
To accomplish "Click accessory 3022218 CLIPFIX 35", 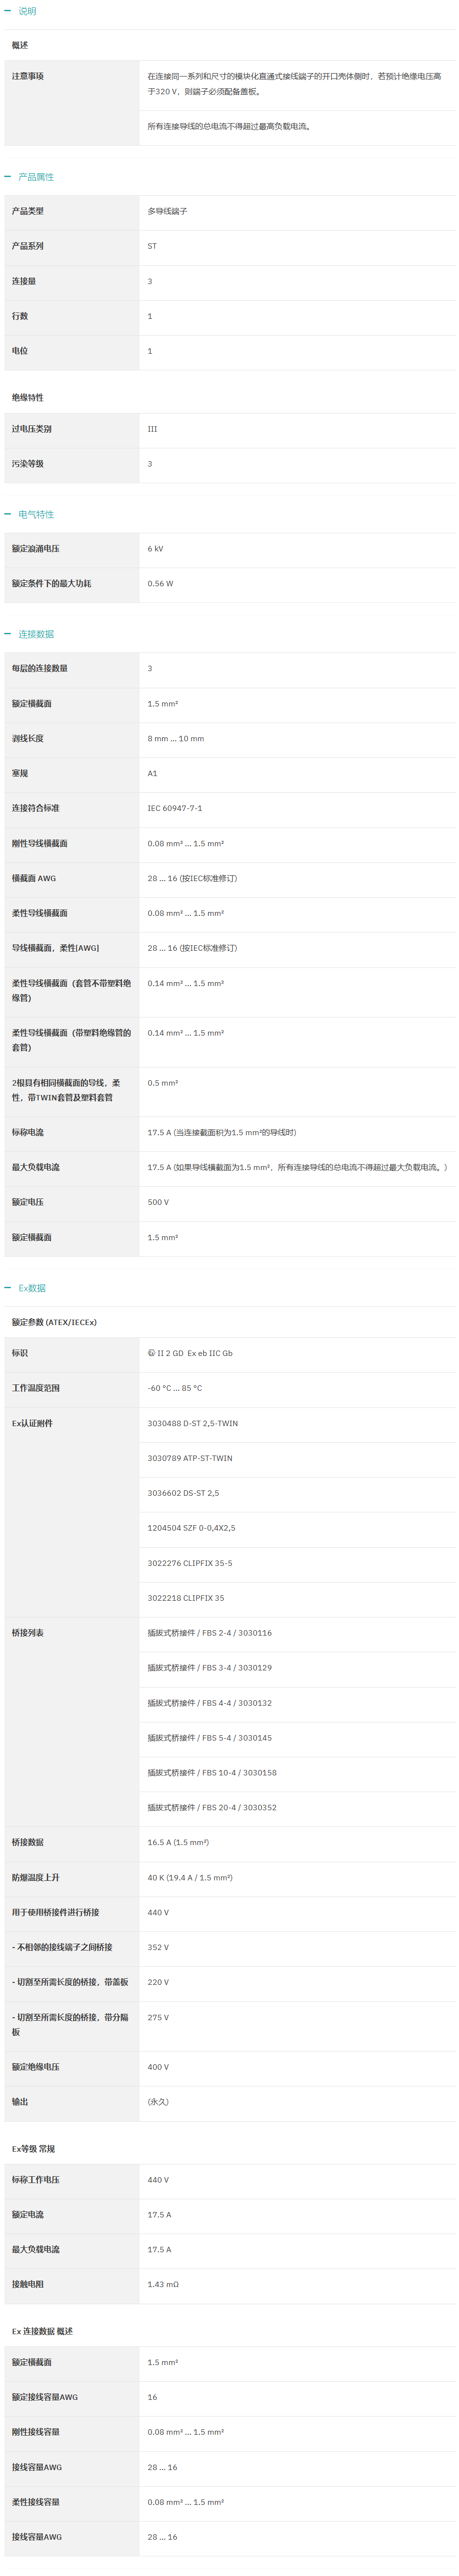I will click(x=186, y=1598).
